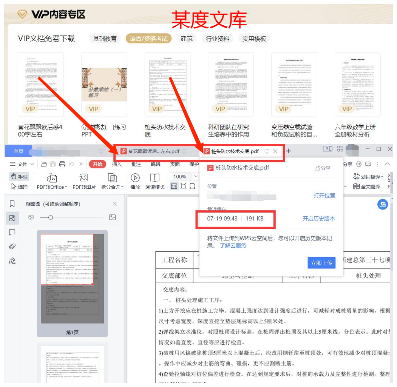This screenshot has width=397, height=387.
Task: Click the save disk icon
Action: click(53, 164)
